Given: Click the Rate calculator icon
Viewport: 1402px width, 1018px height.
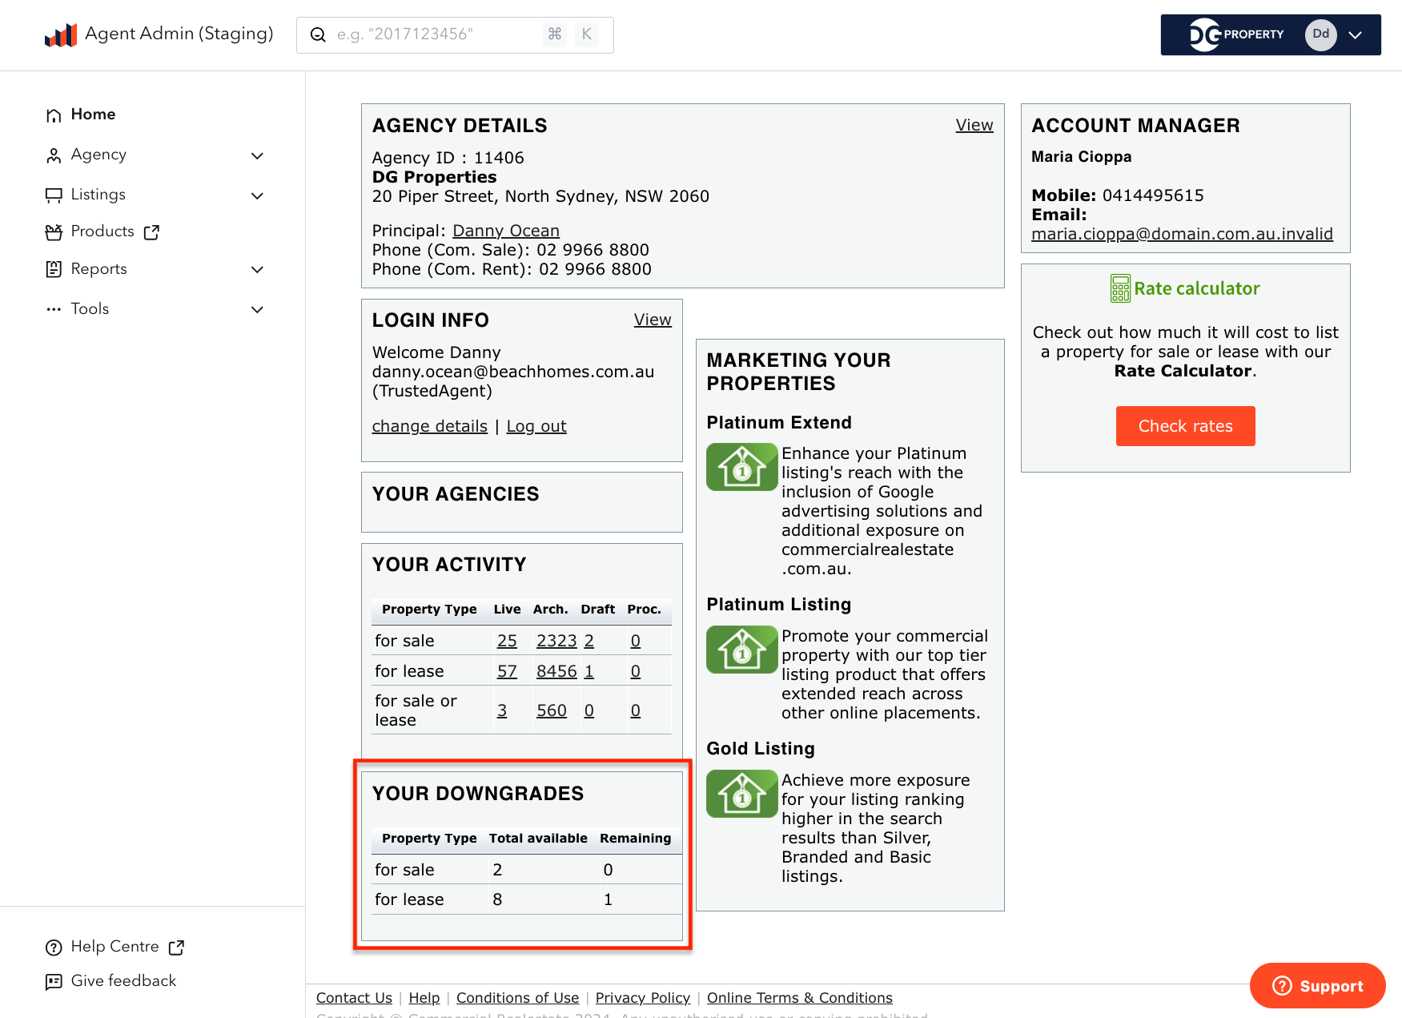Looking at the screenshot, I should pos(1120,288).
